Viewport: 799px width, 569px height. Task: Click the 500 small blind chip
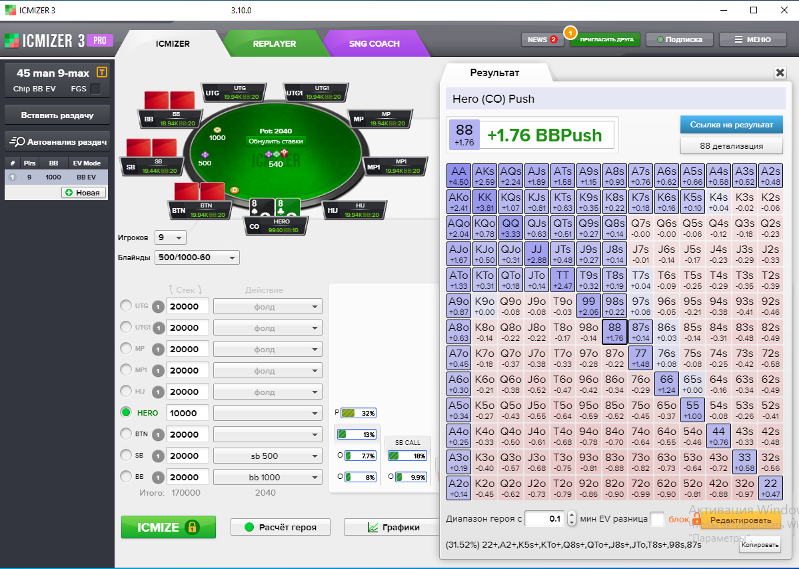(x=205, y=155)
